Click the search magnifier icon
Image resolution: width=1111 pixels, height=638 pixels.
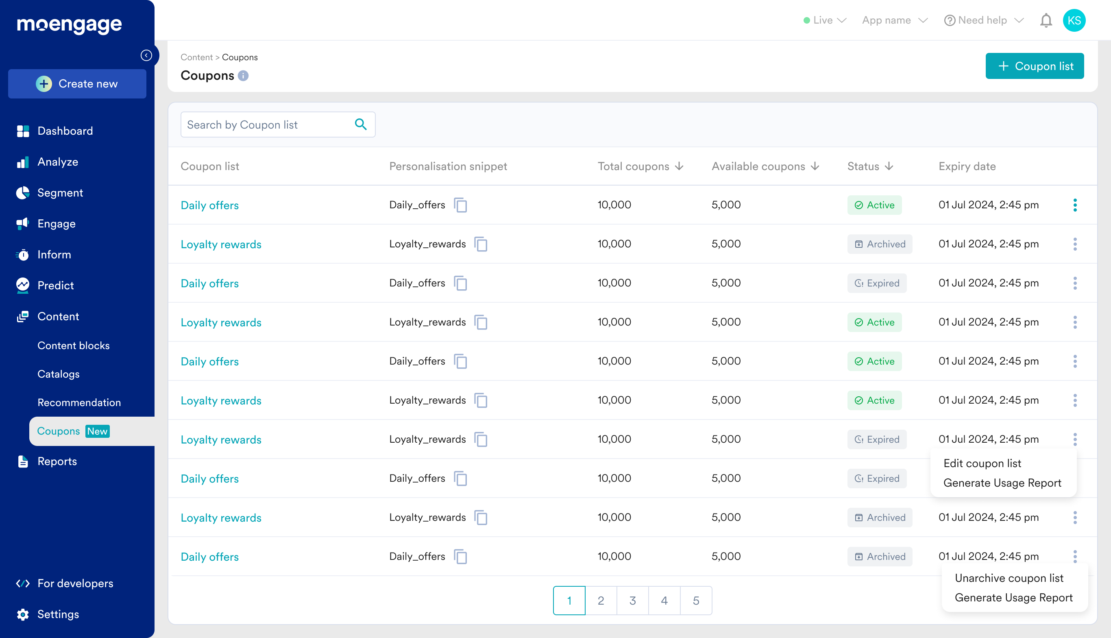pyautogui.click(x=360, y=125)
